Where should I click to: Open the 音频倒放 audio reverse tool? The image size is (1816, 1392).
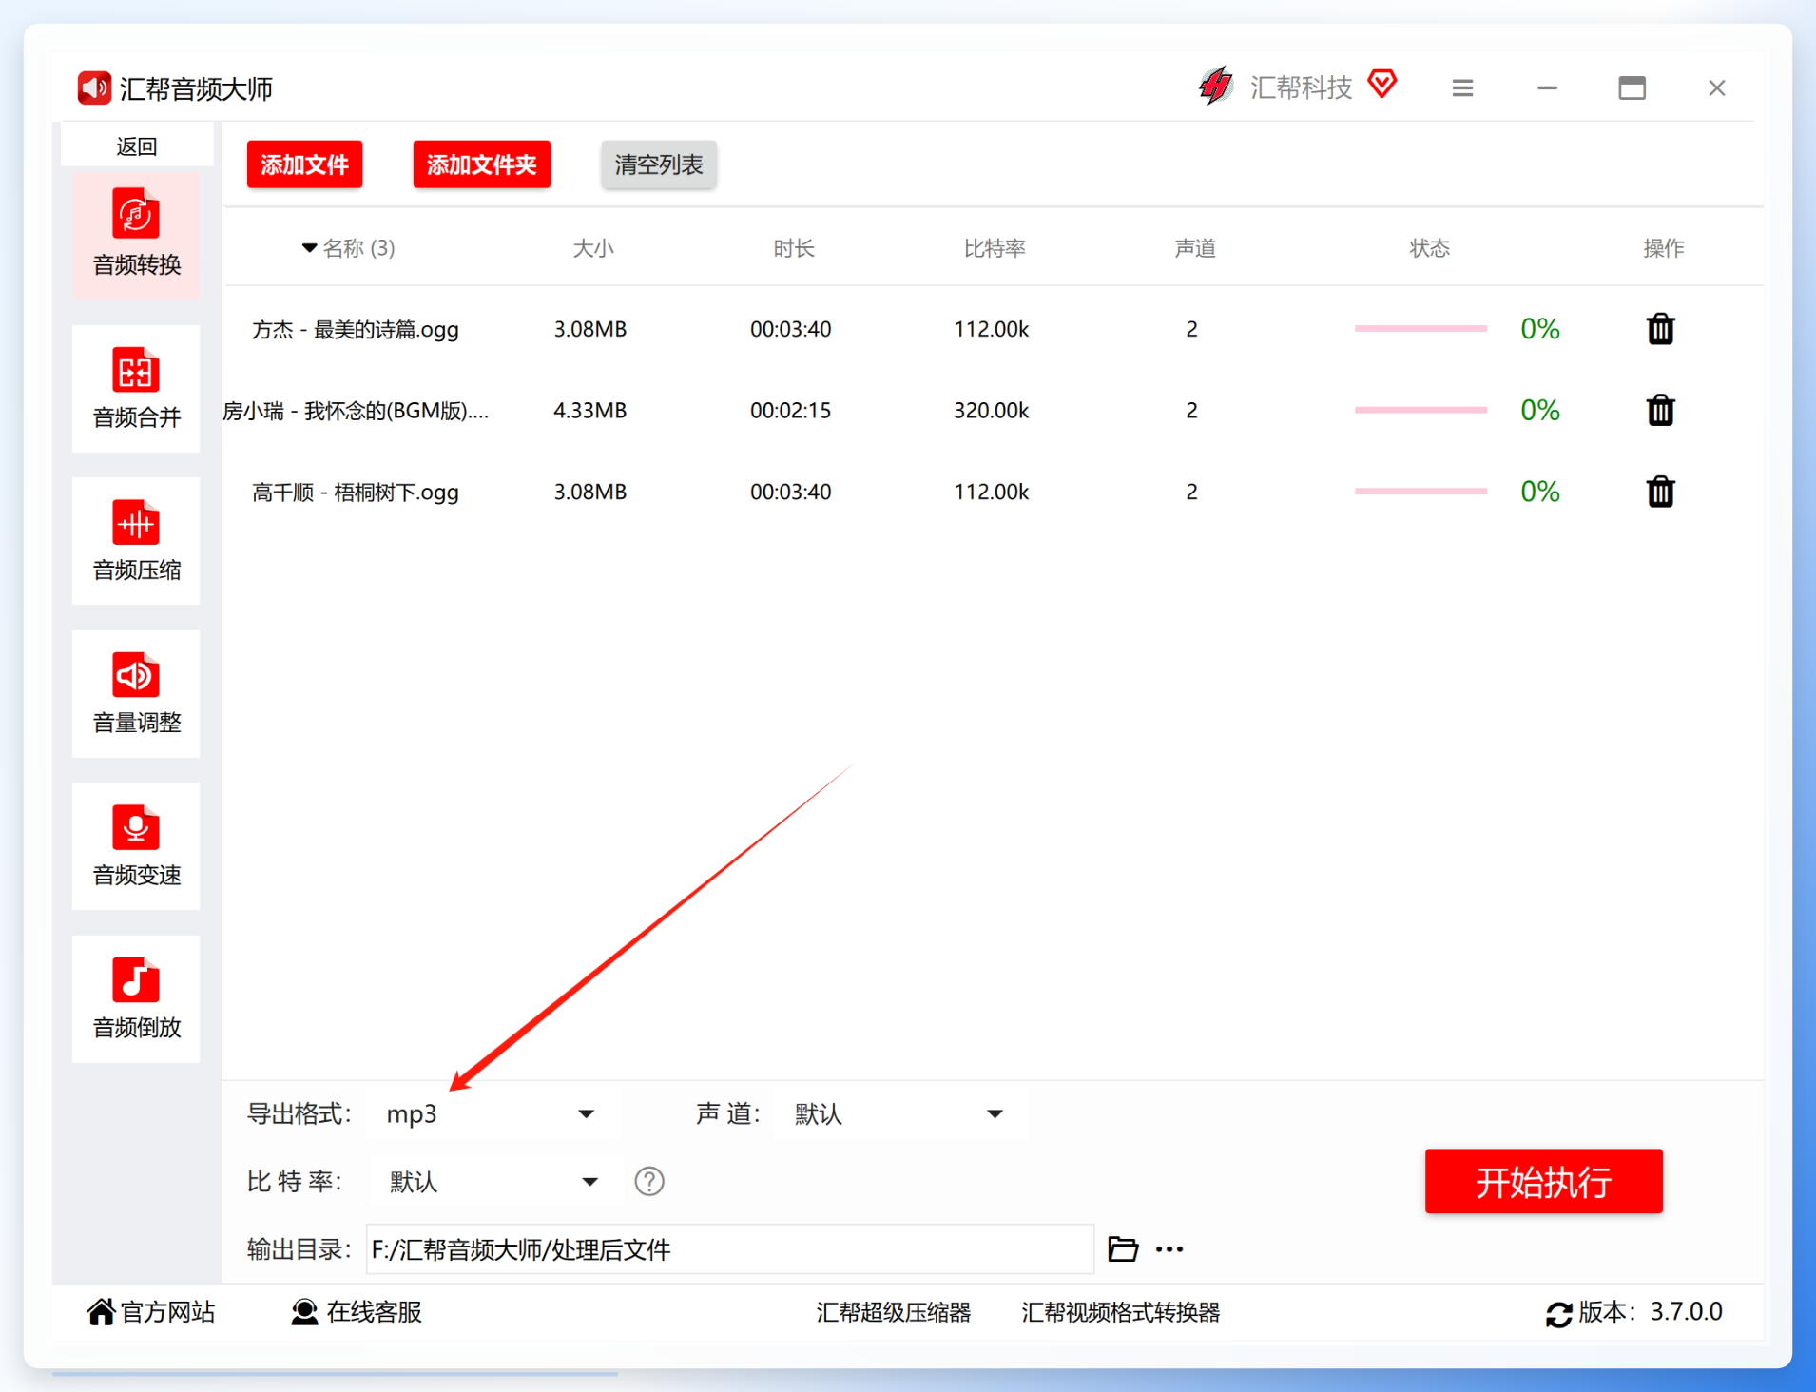pos(136,999)
